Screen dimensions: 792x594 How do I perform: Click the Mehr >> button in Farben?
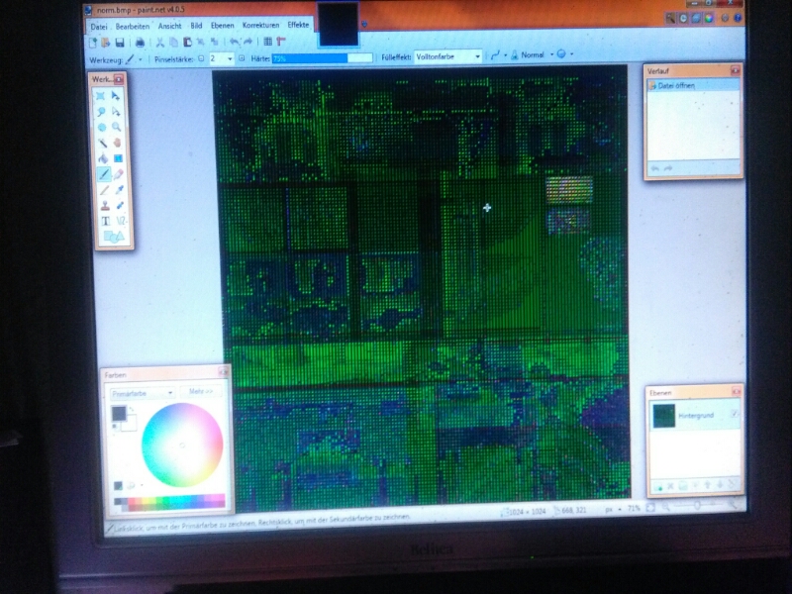201,391
